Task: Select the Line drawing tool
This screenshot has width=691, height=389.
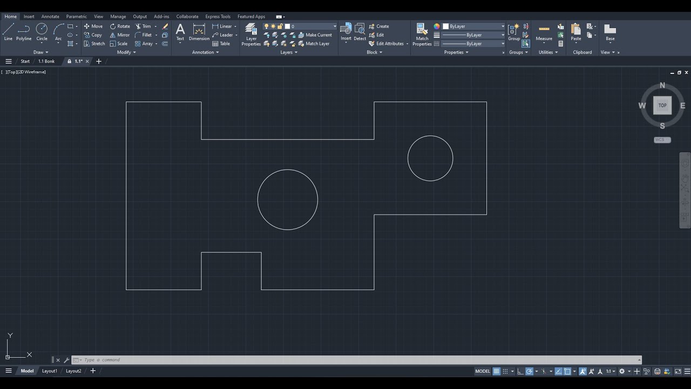Action: click(x=8, y=32)
